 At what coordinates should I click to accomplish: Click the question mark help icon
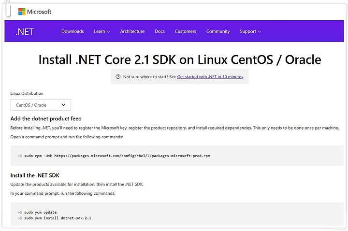pyautogui.click(x=118, y=76)
